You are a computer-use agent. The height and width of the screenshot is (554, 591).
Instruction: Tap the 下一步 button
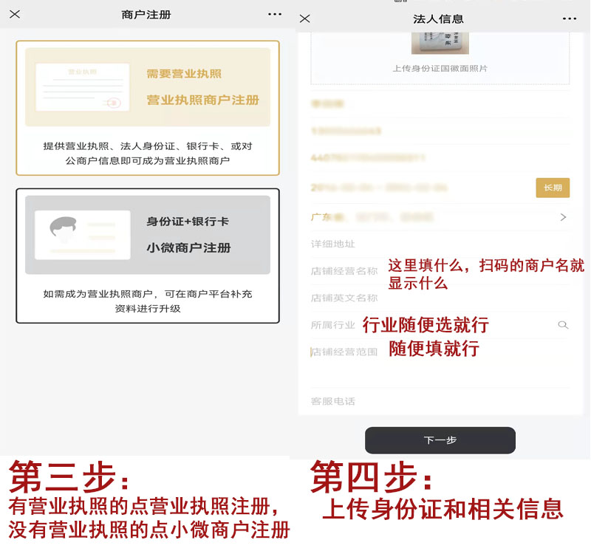coord(440,440)
